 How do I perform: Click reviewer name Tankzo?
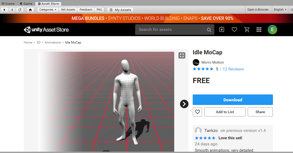(x=211, y=131)
